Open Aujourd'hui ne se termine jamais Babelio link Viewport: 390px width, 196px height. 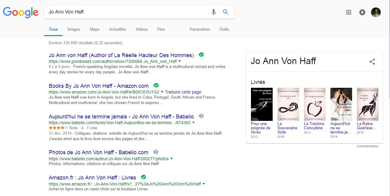click(121, 117)
